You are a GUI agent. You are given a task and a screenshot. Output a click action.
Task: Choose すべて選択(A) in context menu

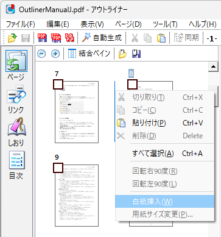(164, 154)
